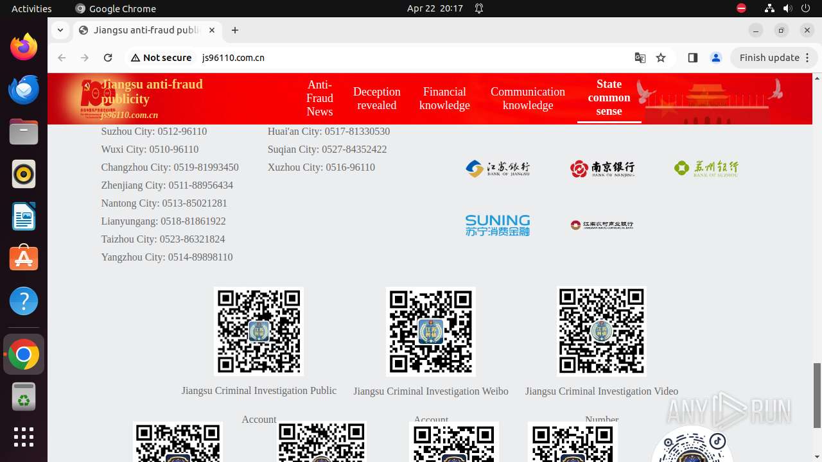
Task: Toggle the Chrome side panel
Action: point(692,58)
